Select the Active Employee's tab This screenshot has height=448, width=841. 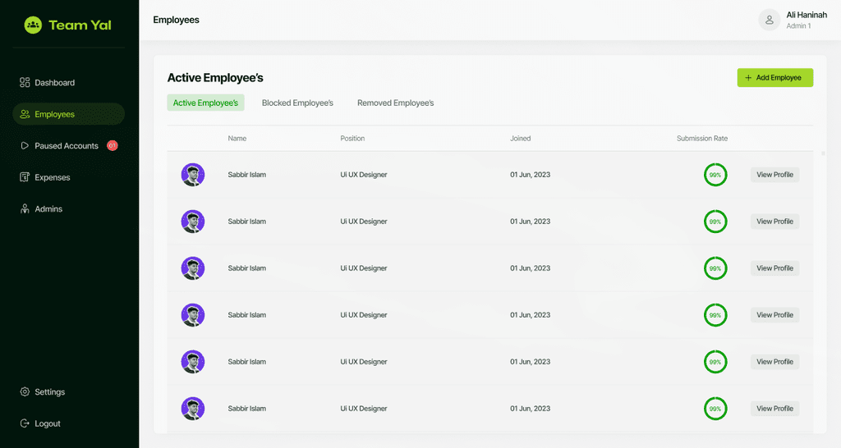pyautogui.click(x=205, y=103)
